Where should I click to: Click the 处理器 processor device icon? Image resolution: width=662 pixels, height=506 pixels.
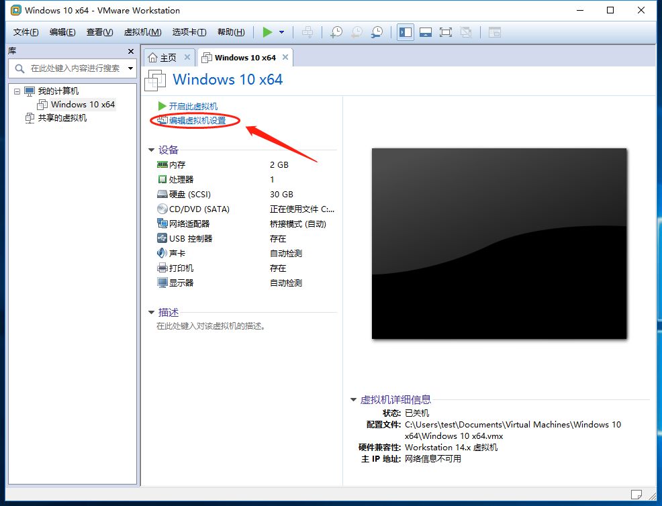(162, 179)
